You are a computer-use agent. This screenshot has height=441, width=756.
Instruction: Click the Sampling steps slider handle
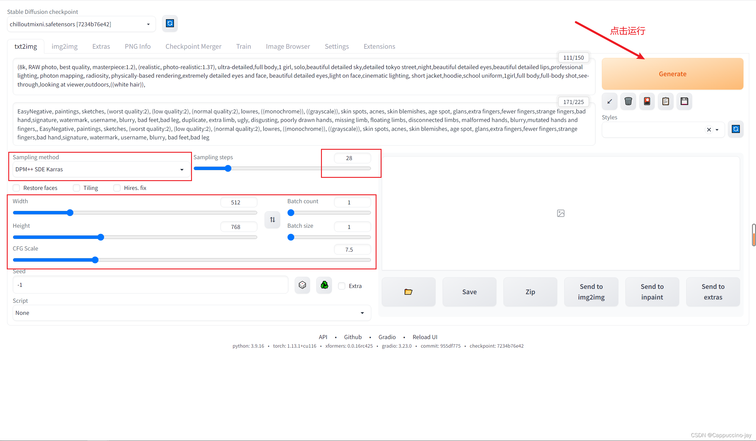coord(228,168)
